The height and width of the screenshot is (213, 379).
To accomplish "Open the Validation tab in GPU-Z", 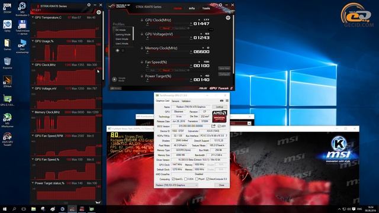I will coord(186,101).
